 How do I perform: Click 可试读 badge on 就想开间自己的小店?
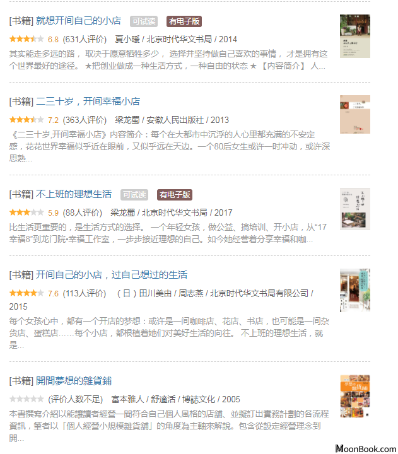tap(144, 21)
